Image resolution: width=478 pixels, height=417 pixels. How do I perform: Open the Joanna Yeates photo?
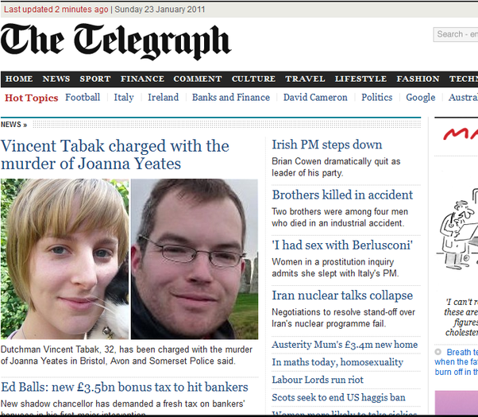click(64, 259)
